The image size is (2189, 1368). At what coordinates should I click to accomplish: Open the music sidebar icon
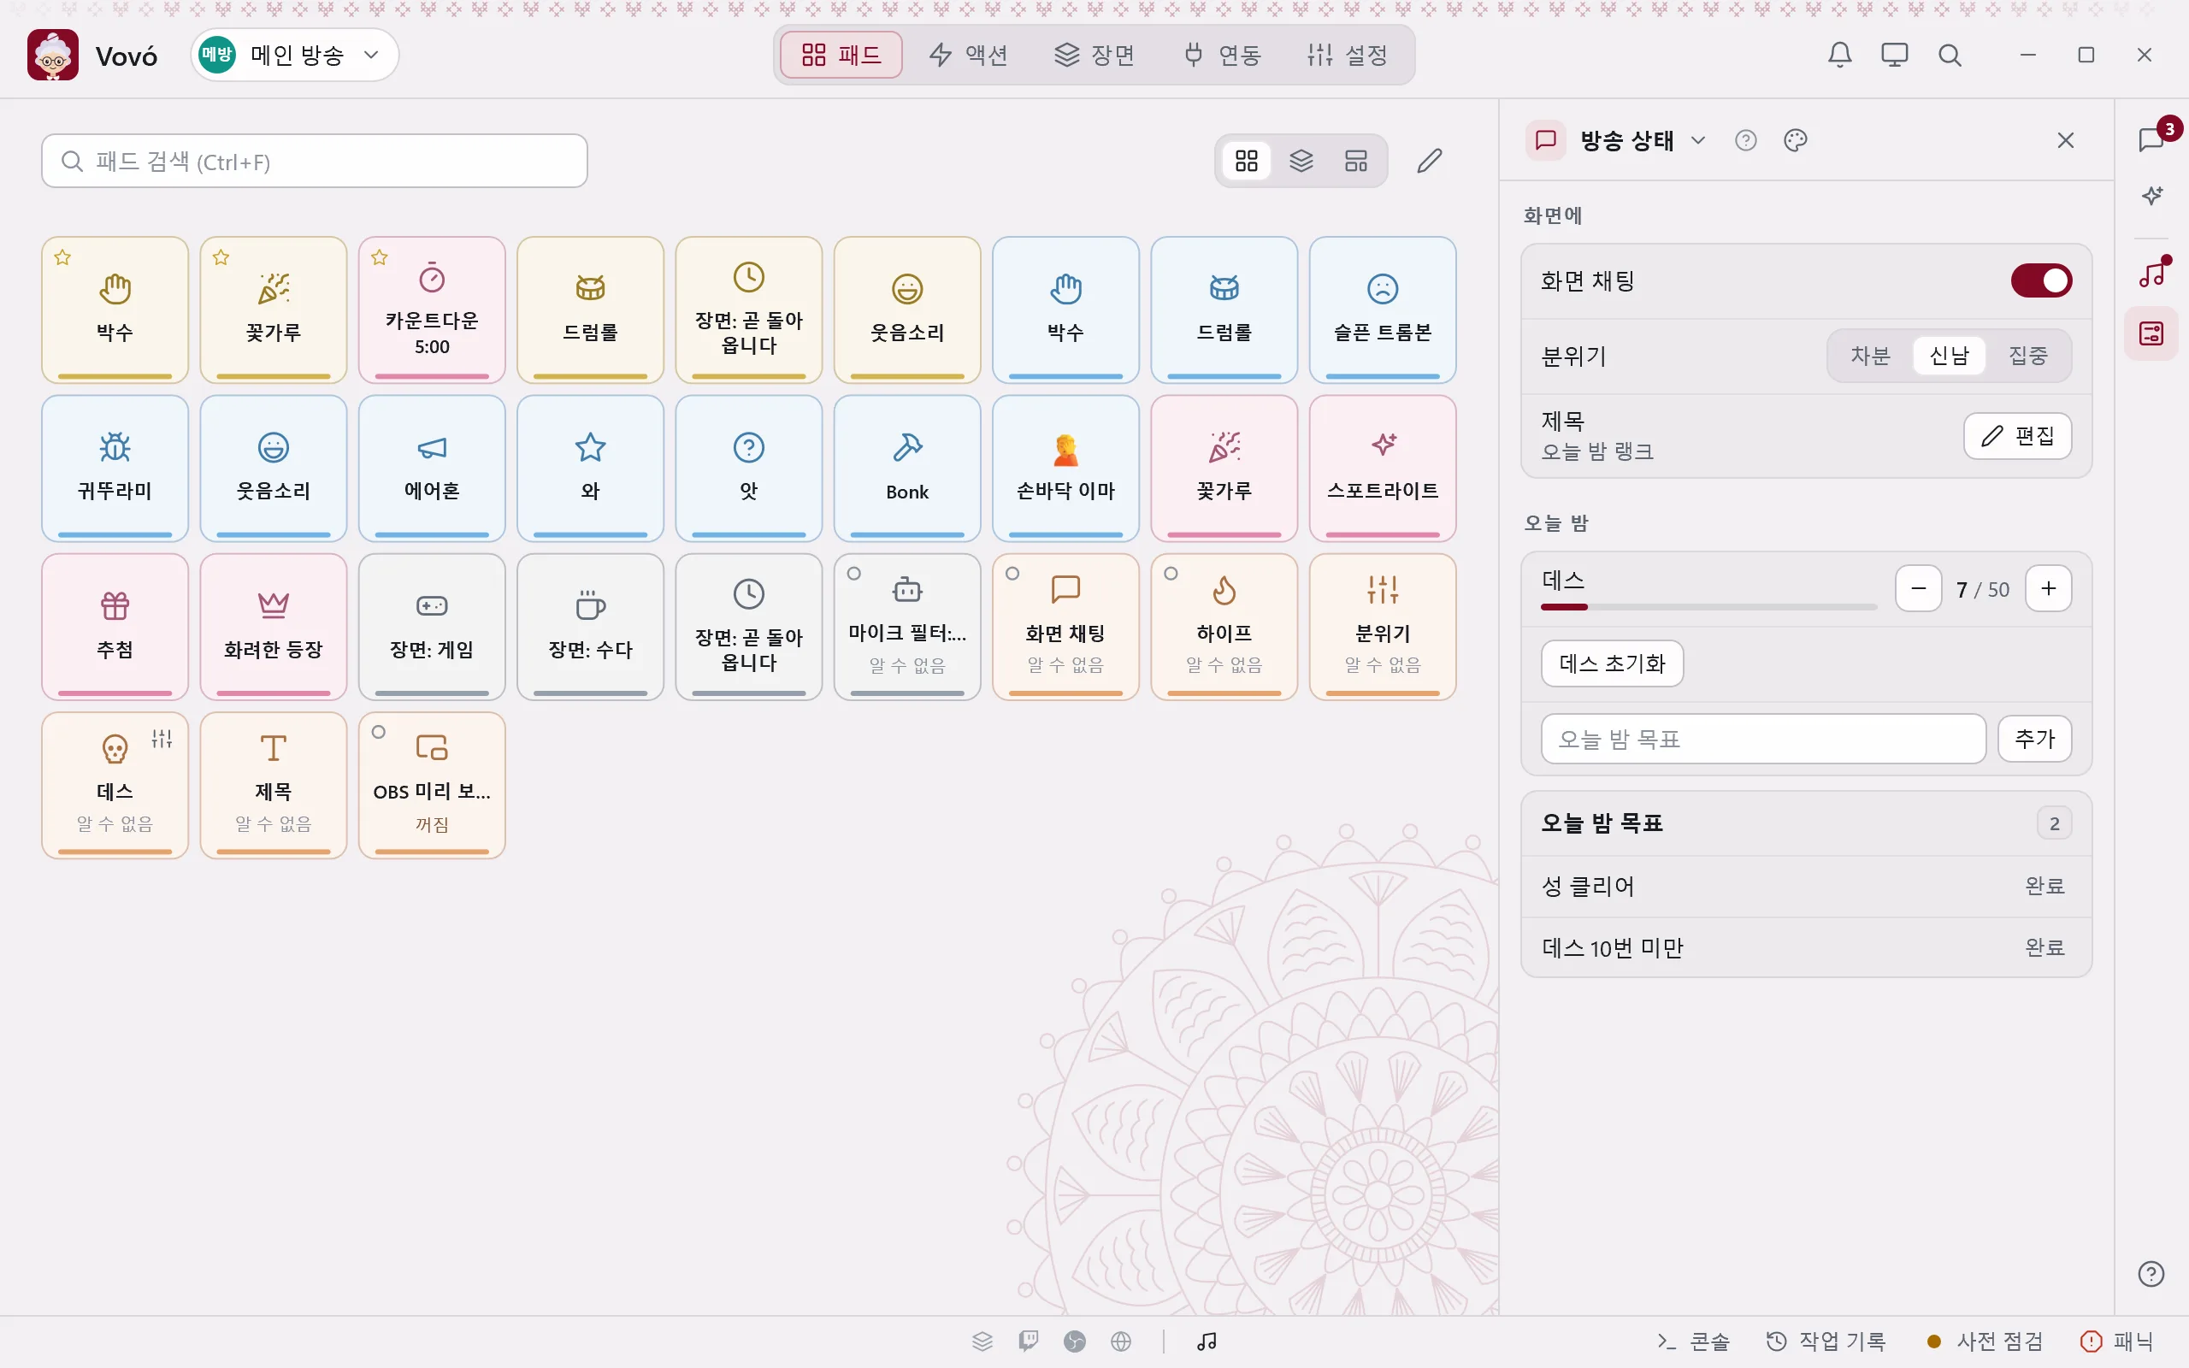2151,273
